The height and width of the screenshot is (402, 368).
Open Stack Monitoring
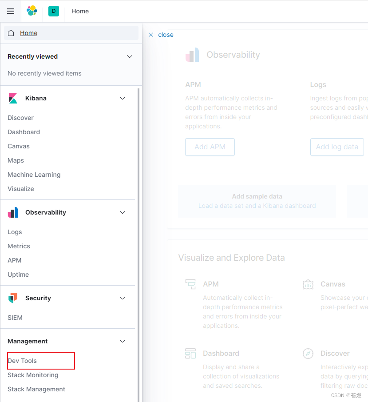[33, 375]
